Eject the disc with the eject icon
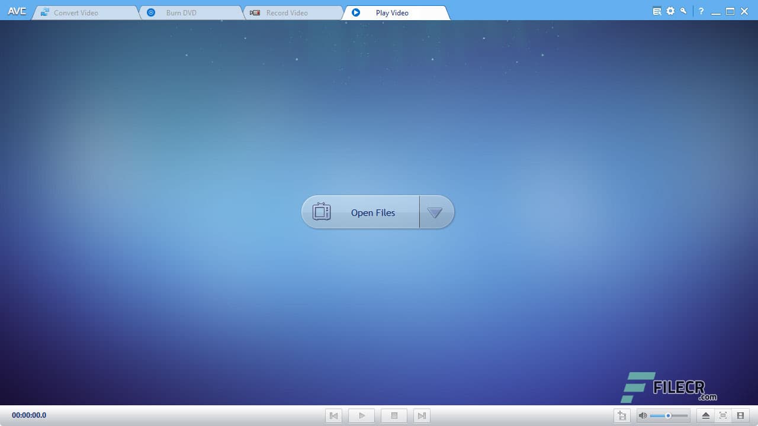The image size is (758, 426). tap(705, 415)
